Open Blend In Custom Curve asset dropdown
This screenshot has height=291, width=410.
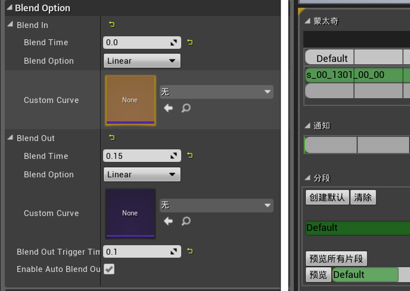(x=216, y=92)
